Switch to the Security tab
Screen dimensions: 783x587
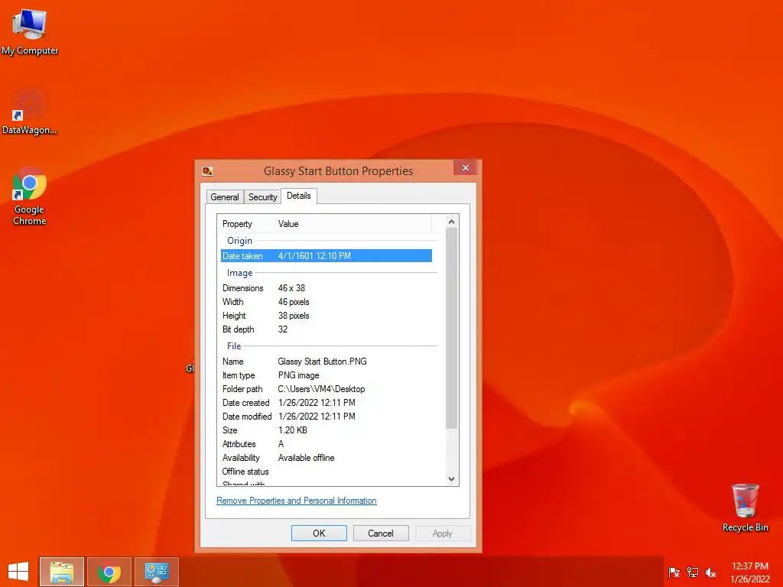pos(263,197)
